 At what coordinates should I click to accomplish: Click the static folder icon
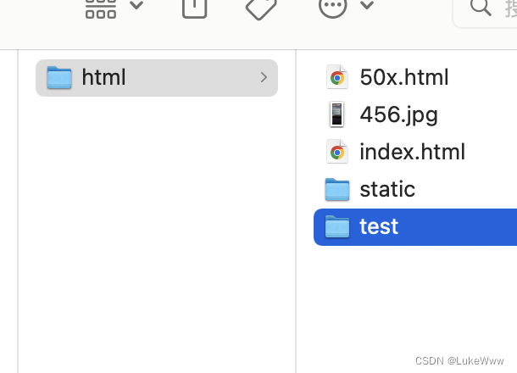pos(337,189)
